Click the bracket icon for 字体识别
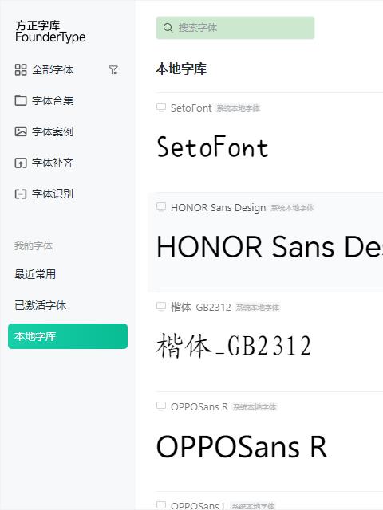Viewport: 383px width, 510px height. 21,194
